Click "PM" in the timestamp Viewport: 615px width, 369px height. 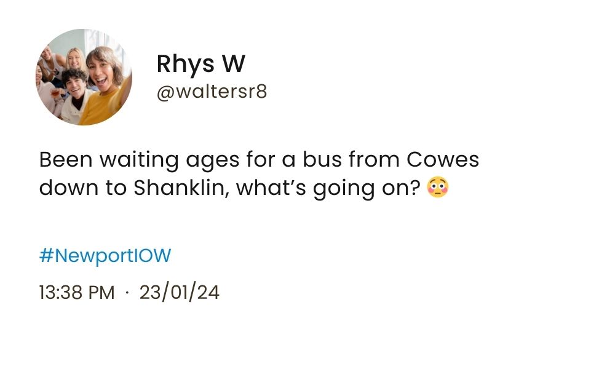(102, 292)
